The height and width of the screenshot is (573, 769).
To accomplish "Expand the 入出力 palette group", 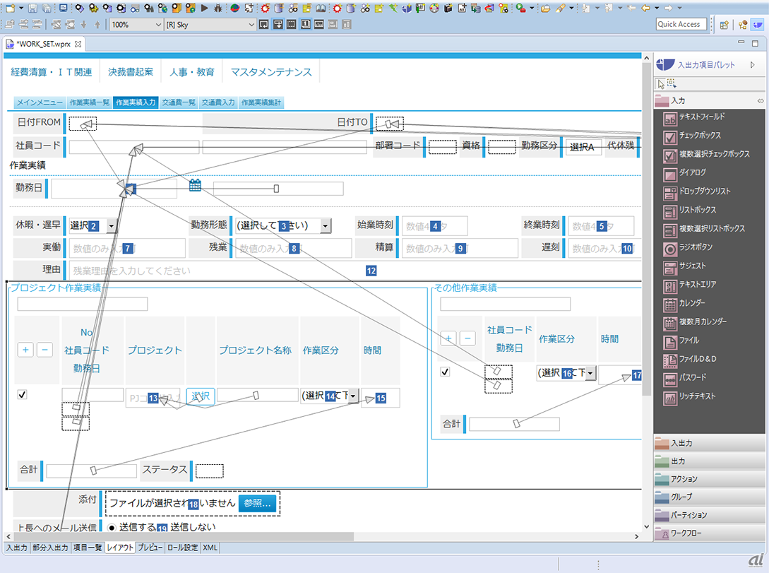I will (x=709, y=443).
